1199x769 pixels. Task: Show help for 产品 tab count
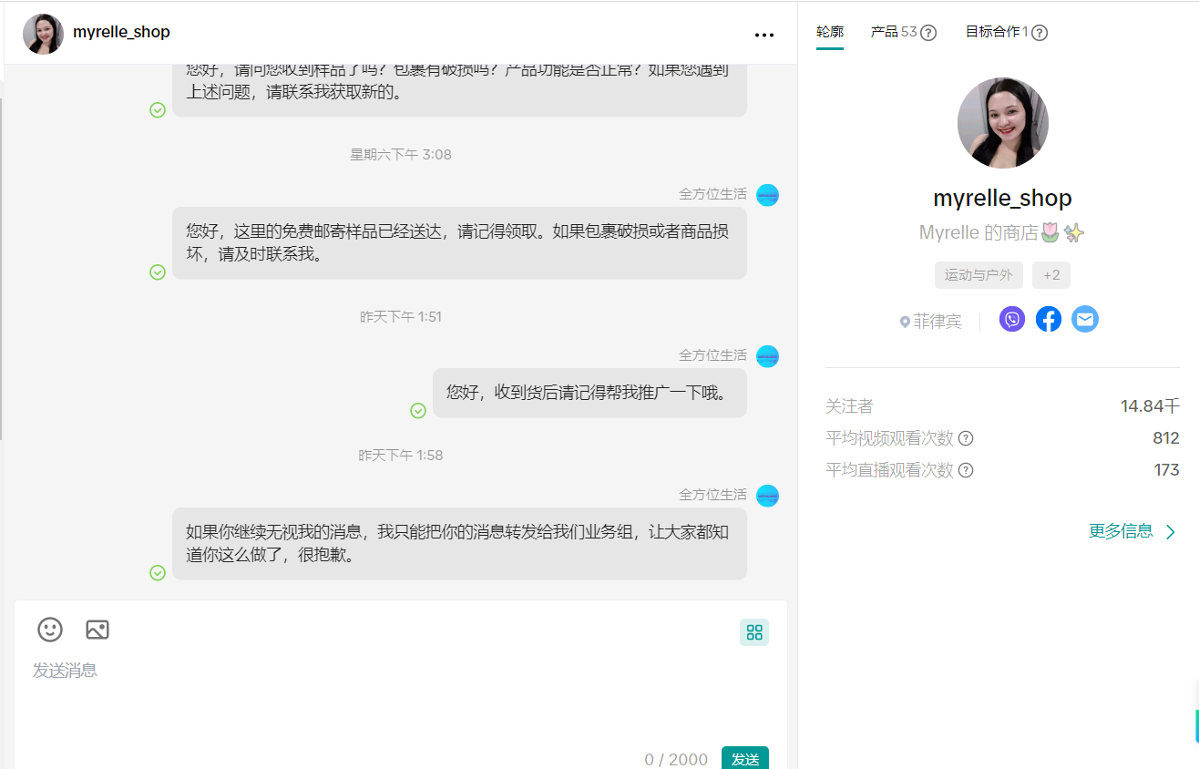click(x=928, y=33)
